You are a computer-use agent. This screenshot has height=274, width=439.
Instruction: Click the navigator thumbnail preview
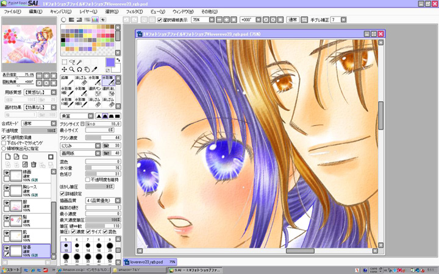[29, 44]
